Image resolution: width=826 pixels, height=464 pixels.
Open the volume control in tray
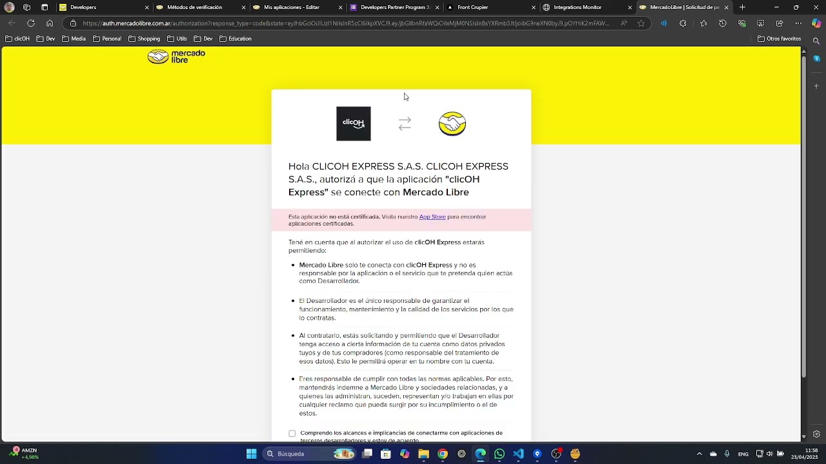[769, 454]
